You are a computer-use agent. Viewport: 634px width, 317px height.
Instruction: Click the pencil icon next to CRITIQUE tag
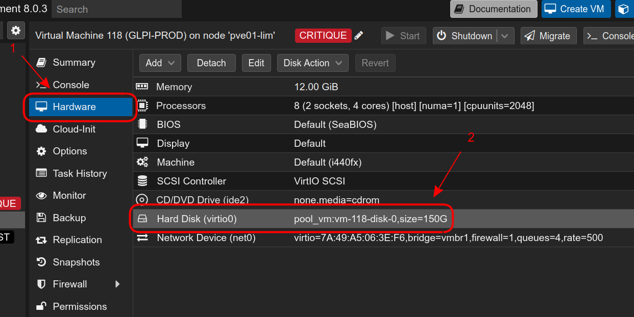pyautogui.click(x=359, y=36)
